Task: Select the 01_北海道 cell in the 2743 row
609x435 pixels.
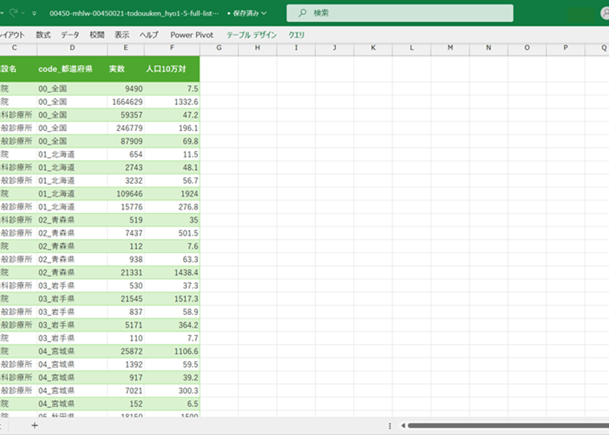Action: [72, 167]
